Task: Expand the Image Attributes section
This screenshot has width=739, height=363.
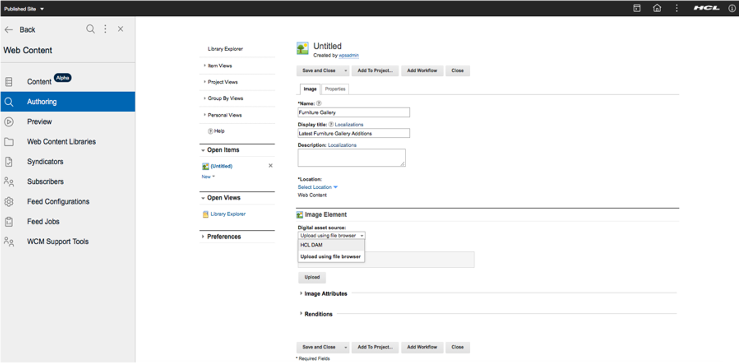Action: coord(326,294)
